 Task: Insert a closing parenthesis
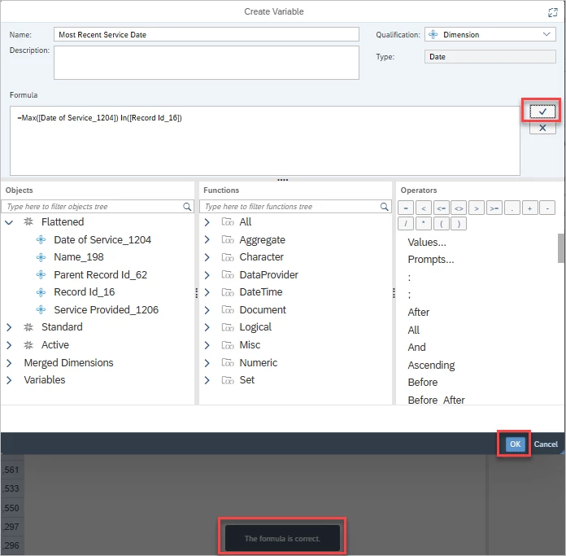tap(459, 224)
